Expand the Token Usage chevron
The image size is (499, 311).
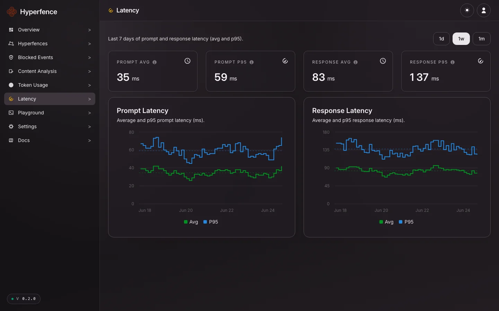[89, 85]
